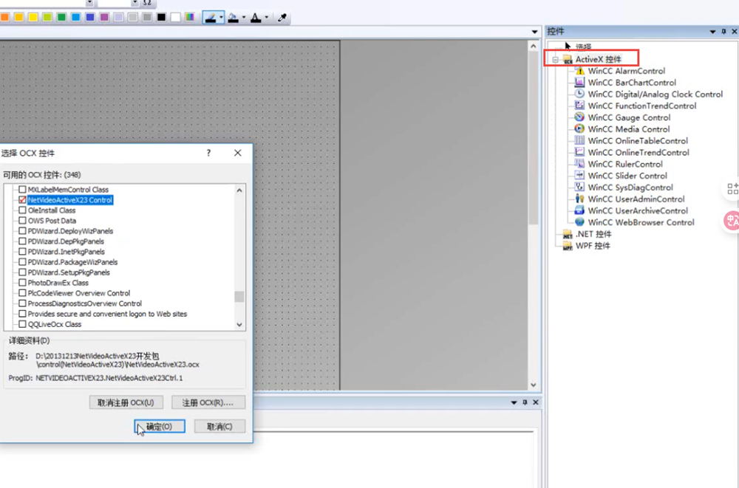Open the font color dropdown arrow
Screen dimensions: 739x488
click(x=267, y=17)
